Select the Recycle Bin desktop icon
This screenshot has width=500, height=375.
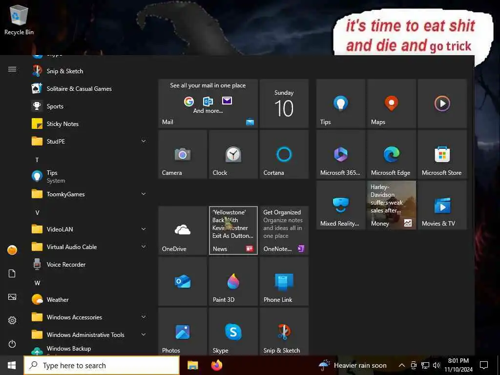[x=19, y=20]
